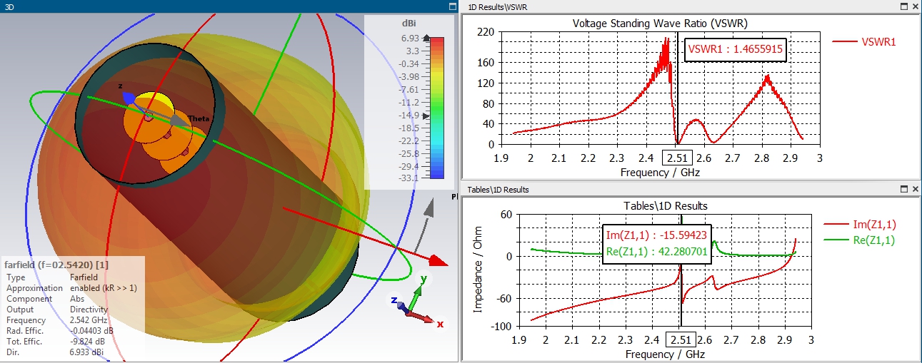Close the 1D Results\VSWR window

(x=915, y=6)
